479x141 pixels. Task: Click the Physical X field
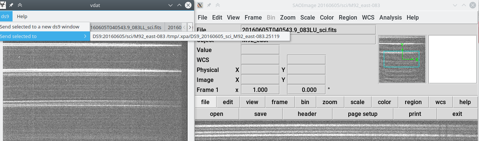pyautogui.click(x=260, y=70)
